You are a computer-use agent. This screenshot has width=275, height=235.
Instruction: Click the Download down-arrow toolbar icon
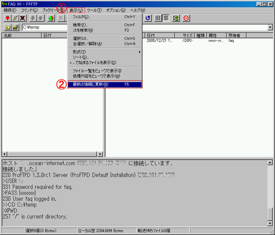33,18
